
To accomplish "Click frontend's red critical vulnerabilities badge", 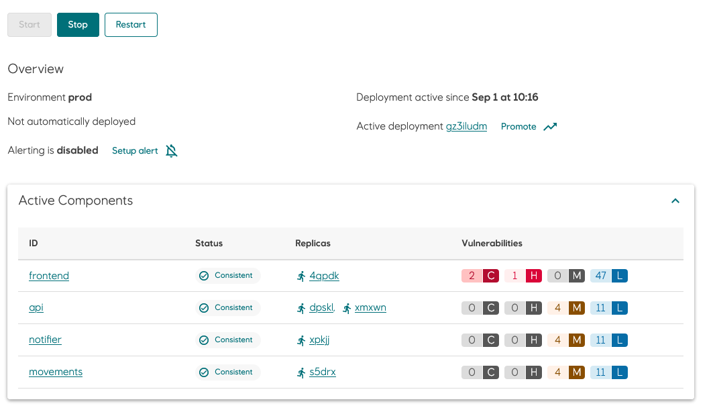I will click(480, 275).
